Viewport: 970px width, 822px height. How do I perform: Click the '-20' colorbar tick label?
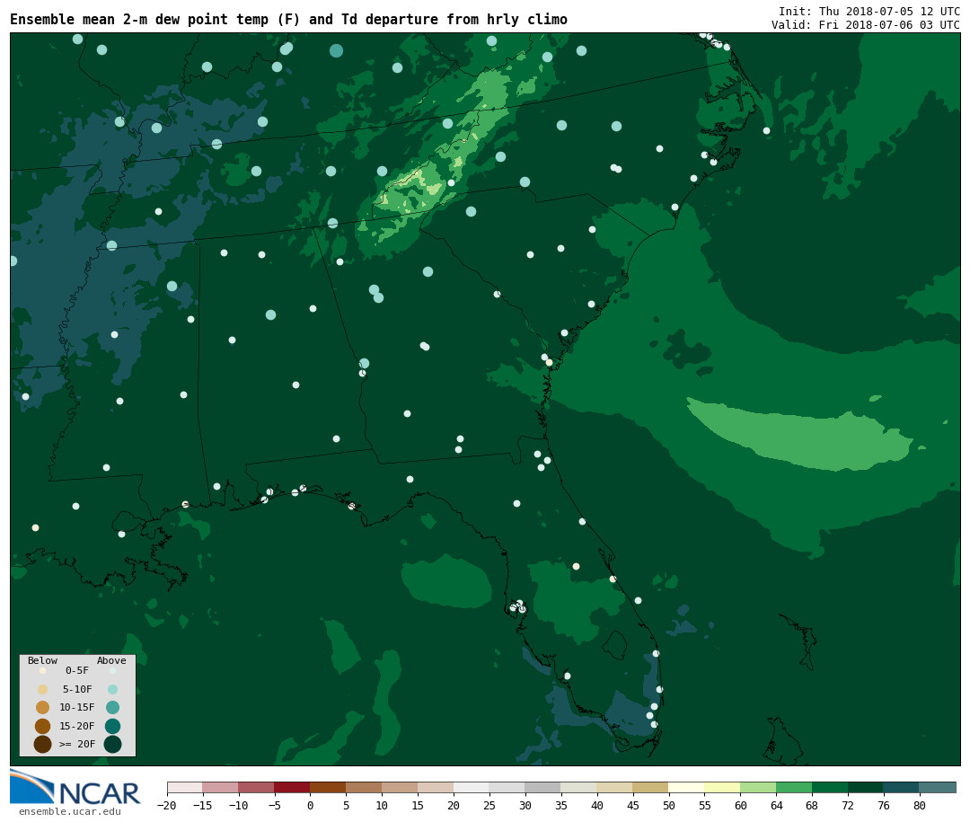(167, 805)
